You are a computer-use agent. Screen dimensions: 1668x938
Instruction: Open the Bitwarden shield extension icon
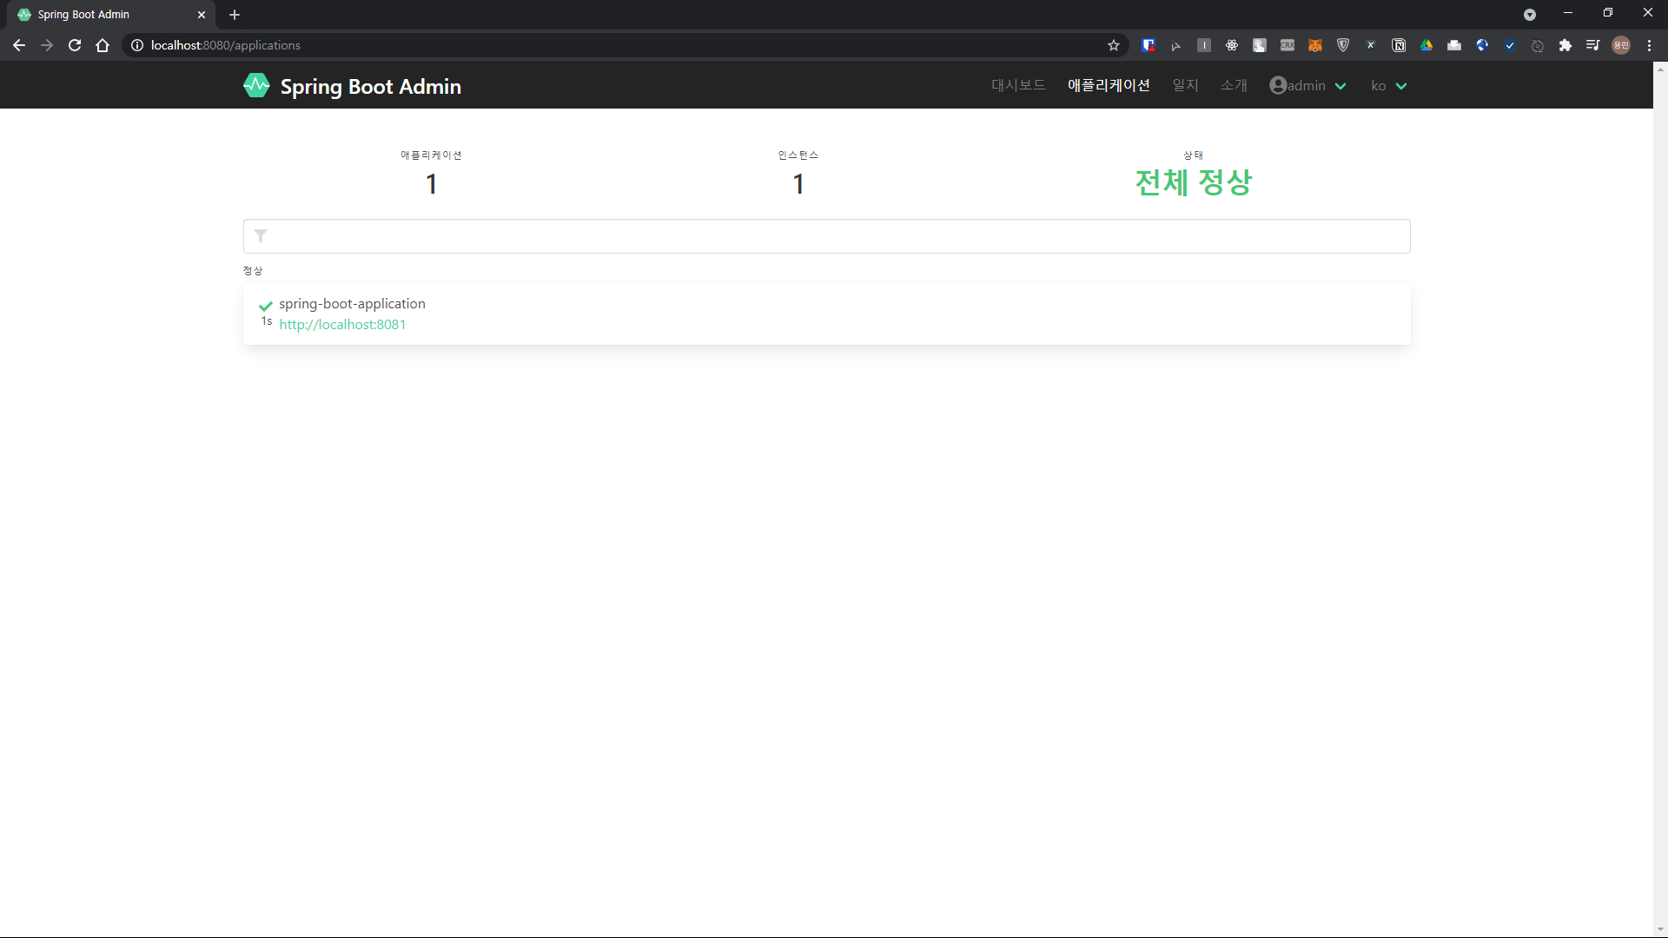[x=1148, y=45]
